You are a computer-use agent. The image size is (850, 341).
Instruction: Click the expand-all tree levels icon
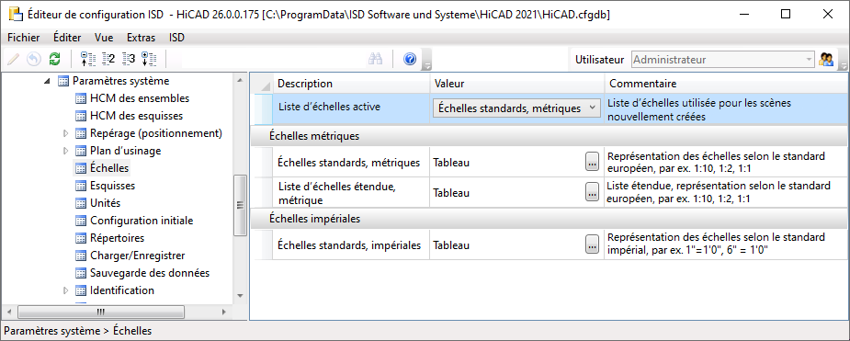[149, 59]
